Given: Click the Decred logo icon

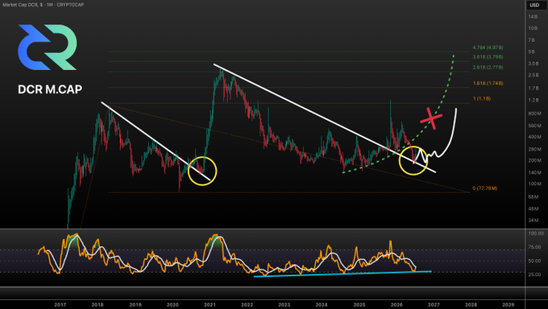Looking at the screenshot, I should pyautogui.click(x=48, y=47).
